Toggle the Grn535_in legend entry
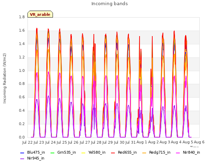220x165 pixels. [63, 152]
